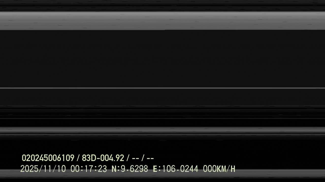Screen dimensions: 325x182
Task: Select the longitude value 106.0244
Action: 180,169
